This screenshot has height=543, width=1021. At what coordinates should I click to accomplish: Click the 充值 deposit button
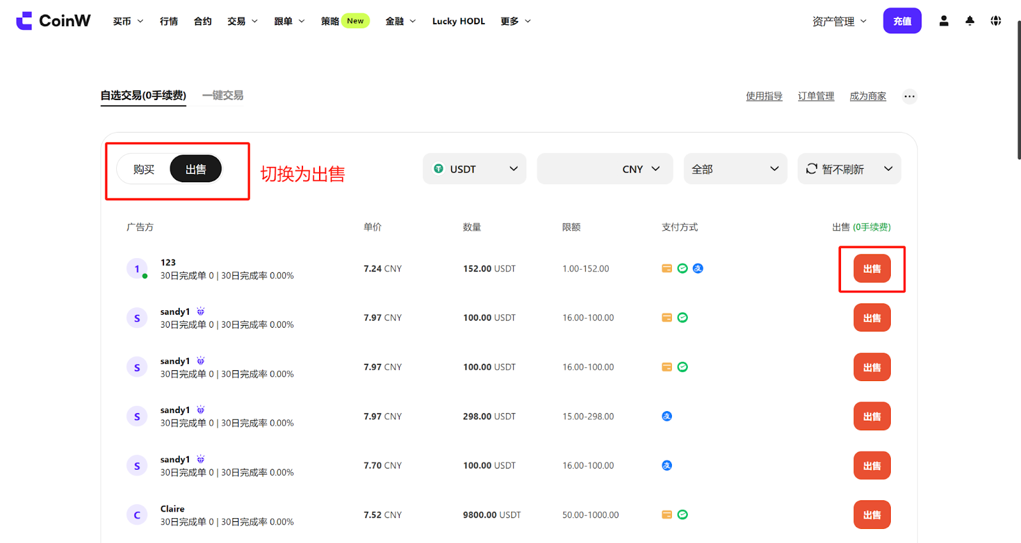point(902,21)
